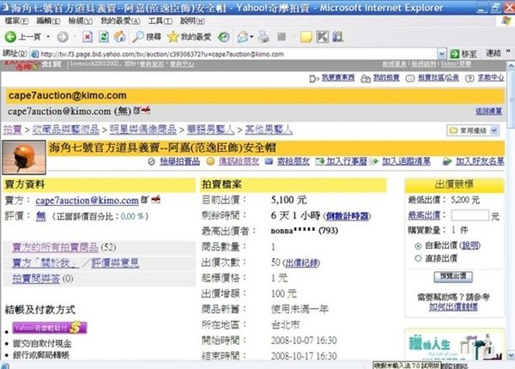The height and width of the screenshot is (369, 515).
Task: Open the 檔案 menu
Action: (x=16, y=21)
